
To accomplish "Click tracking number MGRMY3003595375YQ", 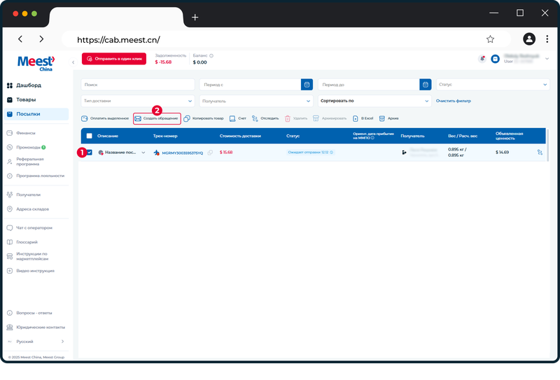I will point(183,153).
